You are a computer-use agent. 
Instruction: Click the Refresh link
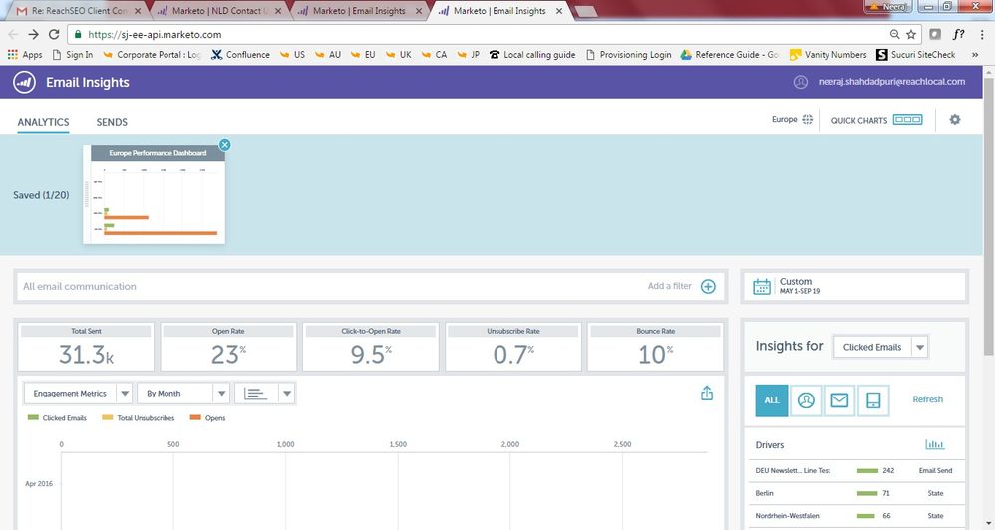(x=927, y=399)
